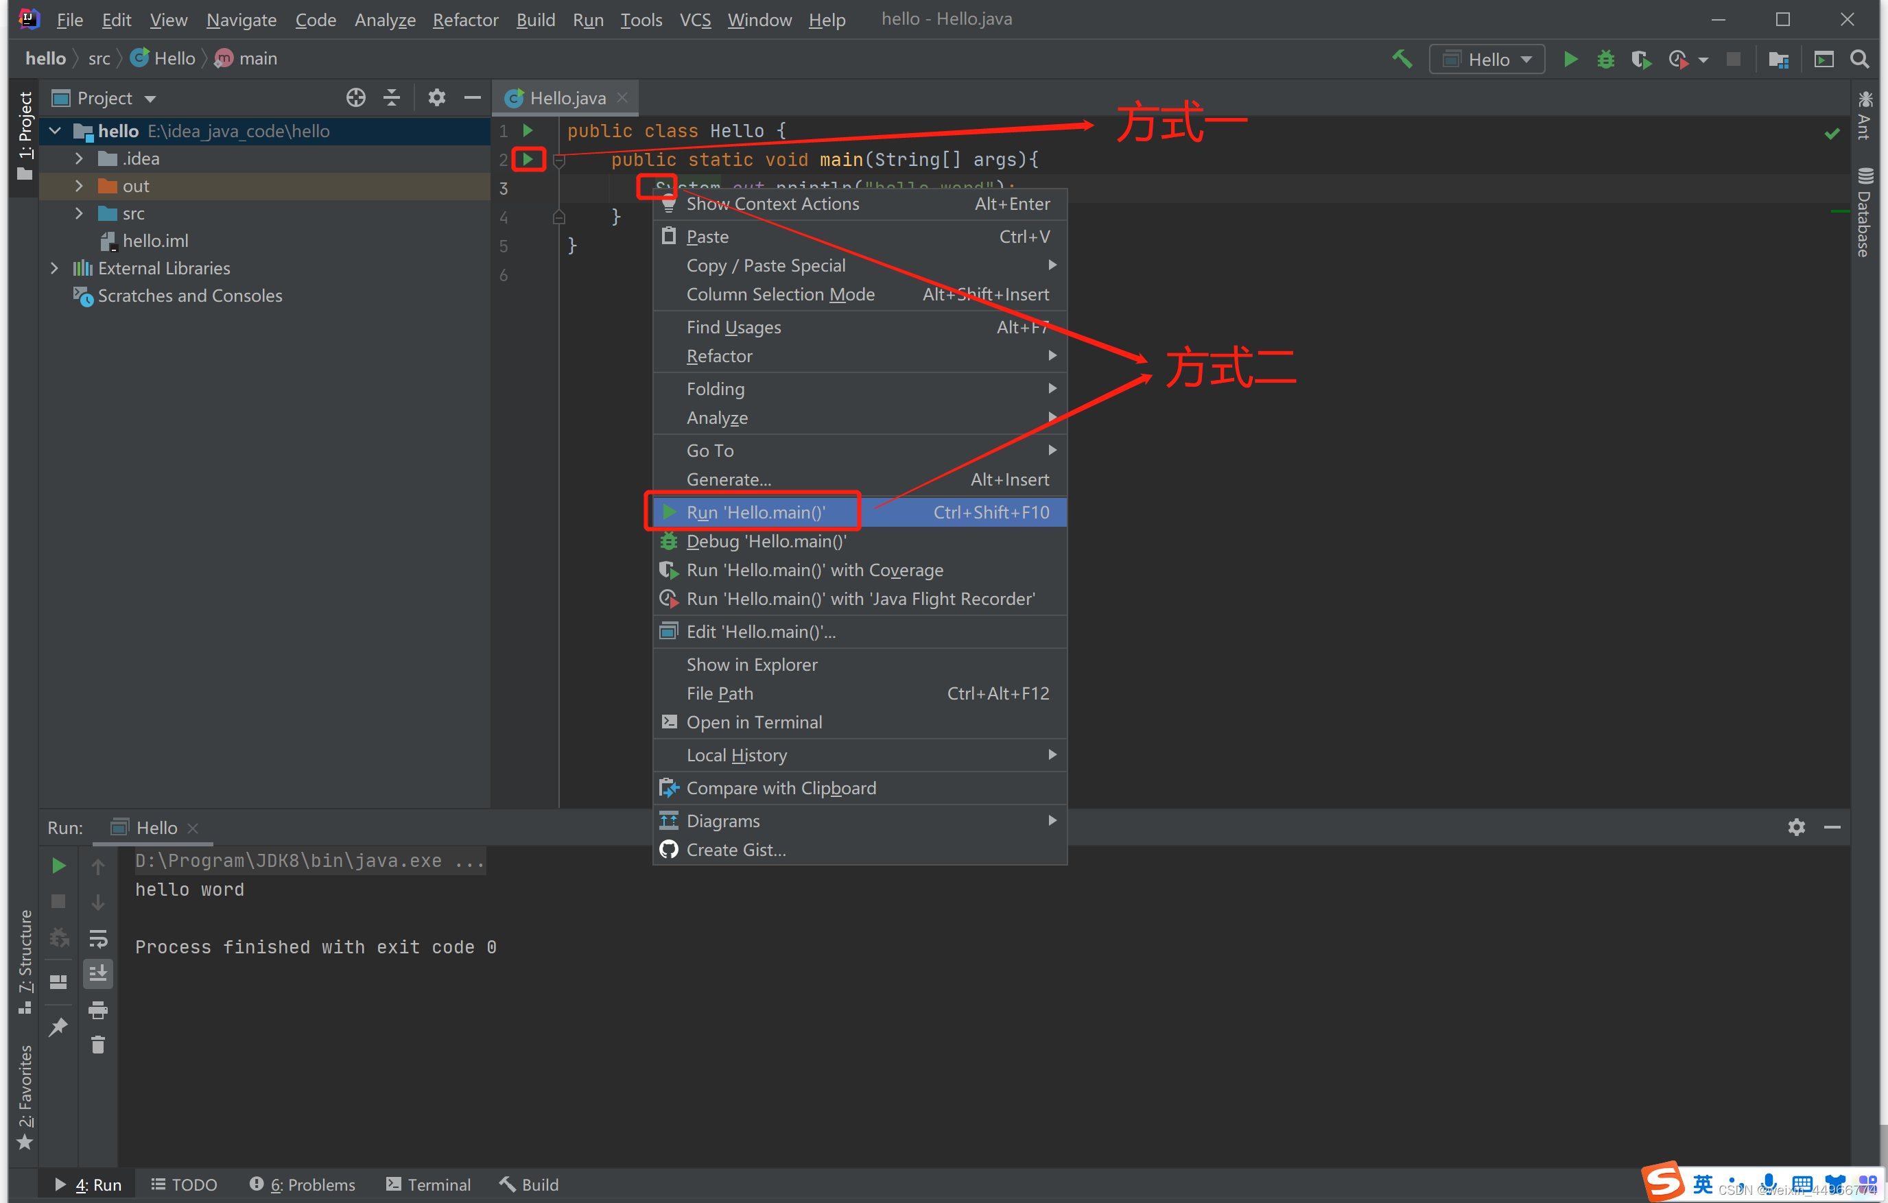Toggle scroll to end in Run console
The image size is (1888, 1203).
[98, 973]
